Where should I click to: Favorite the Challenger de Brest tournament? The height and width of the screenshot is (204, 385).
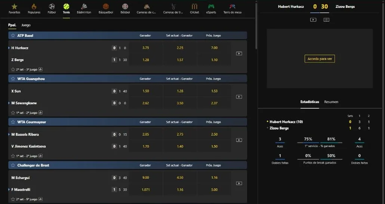[x=13, y=165]
